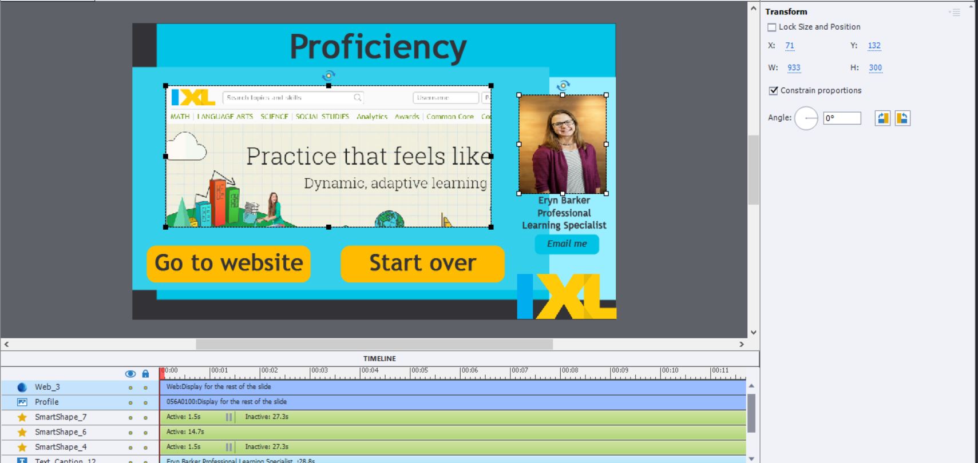Select the profile photo on the slide
The height and width of the screenshot is (463, 978).
click(563, 144)
